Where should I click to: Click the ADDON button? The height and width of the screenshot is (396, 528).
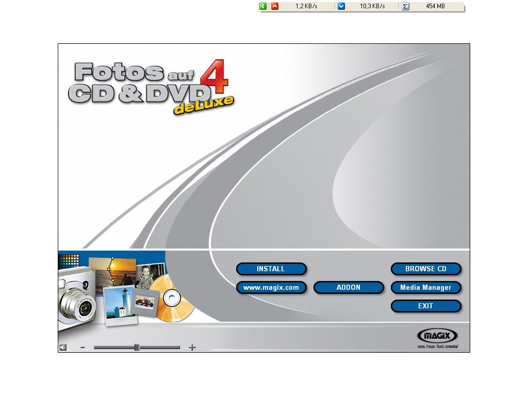pos(349,288)
